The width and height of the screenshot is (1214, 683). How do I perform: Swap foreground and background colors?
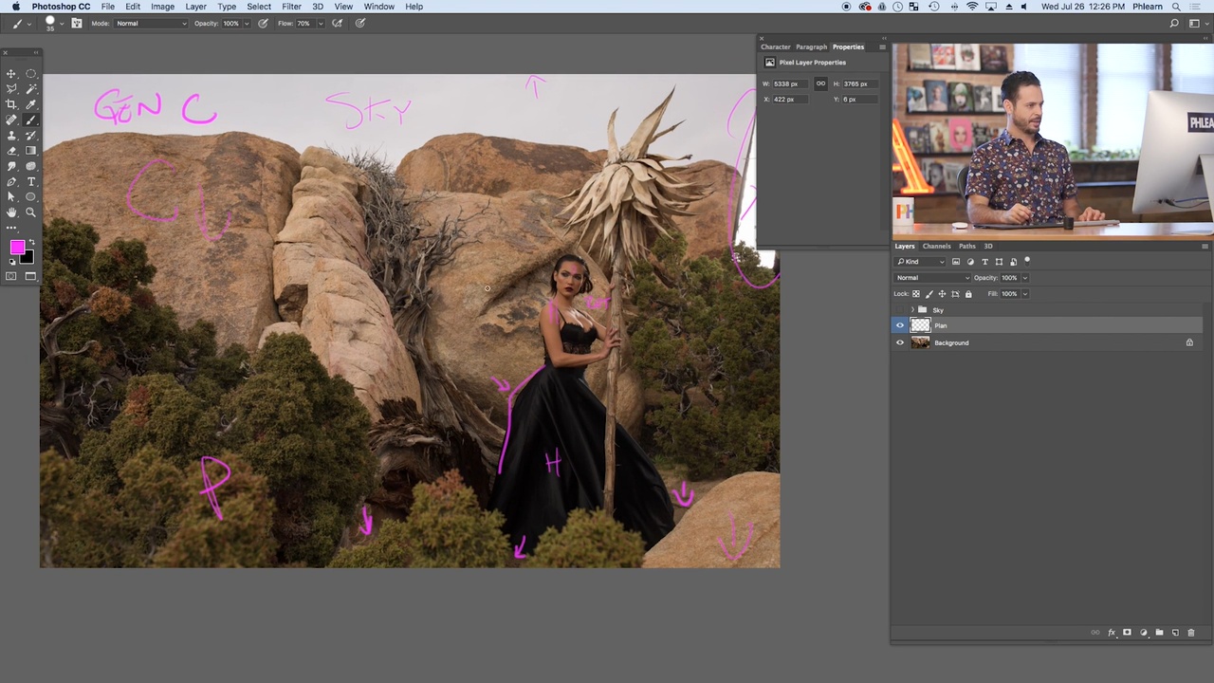pyautogui.click(x=31, y=241)
